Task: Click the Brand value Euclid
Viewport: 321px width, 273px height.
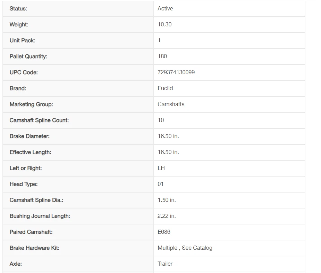Action: coord(165,88)
